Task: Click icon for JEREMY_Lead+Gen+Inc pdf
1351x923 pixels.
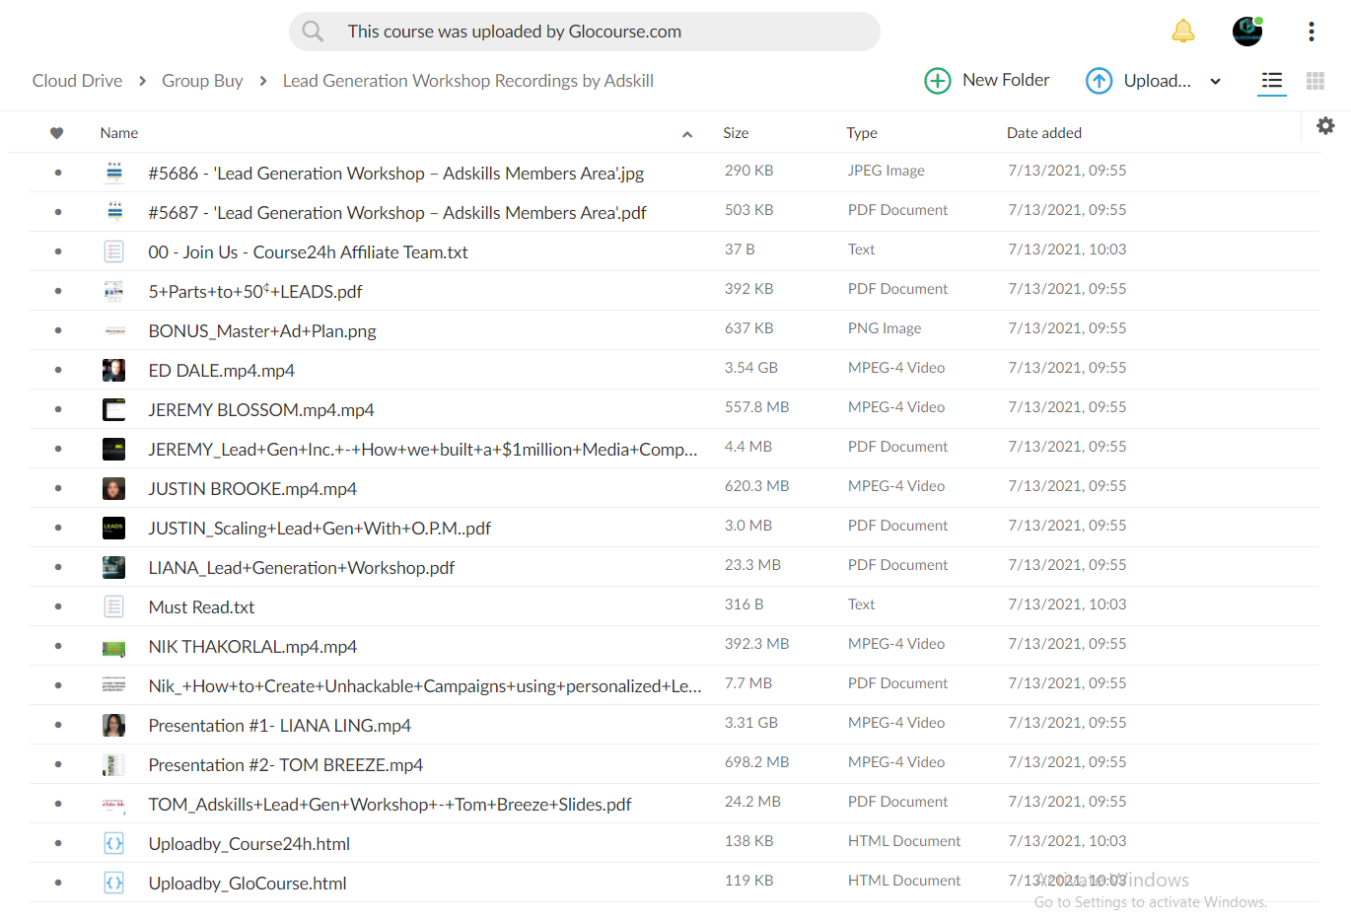Action: pyautogui.click(x=114, y=449)
